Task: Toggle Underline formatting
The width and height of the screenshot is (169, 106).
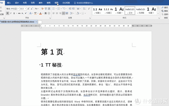Action: click(x=14, y=13)
